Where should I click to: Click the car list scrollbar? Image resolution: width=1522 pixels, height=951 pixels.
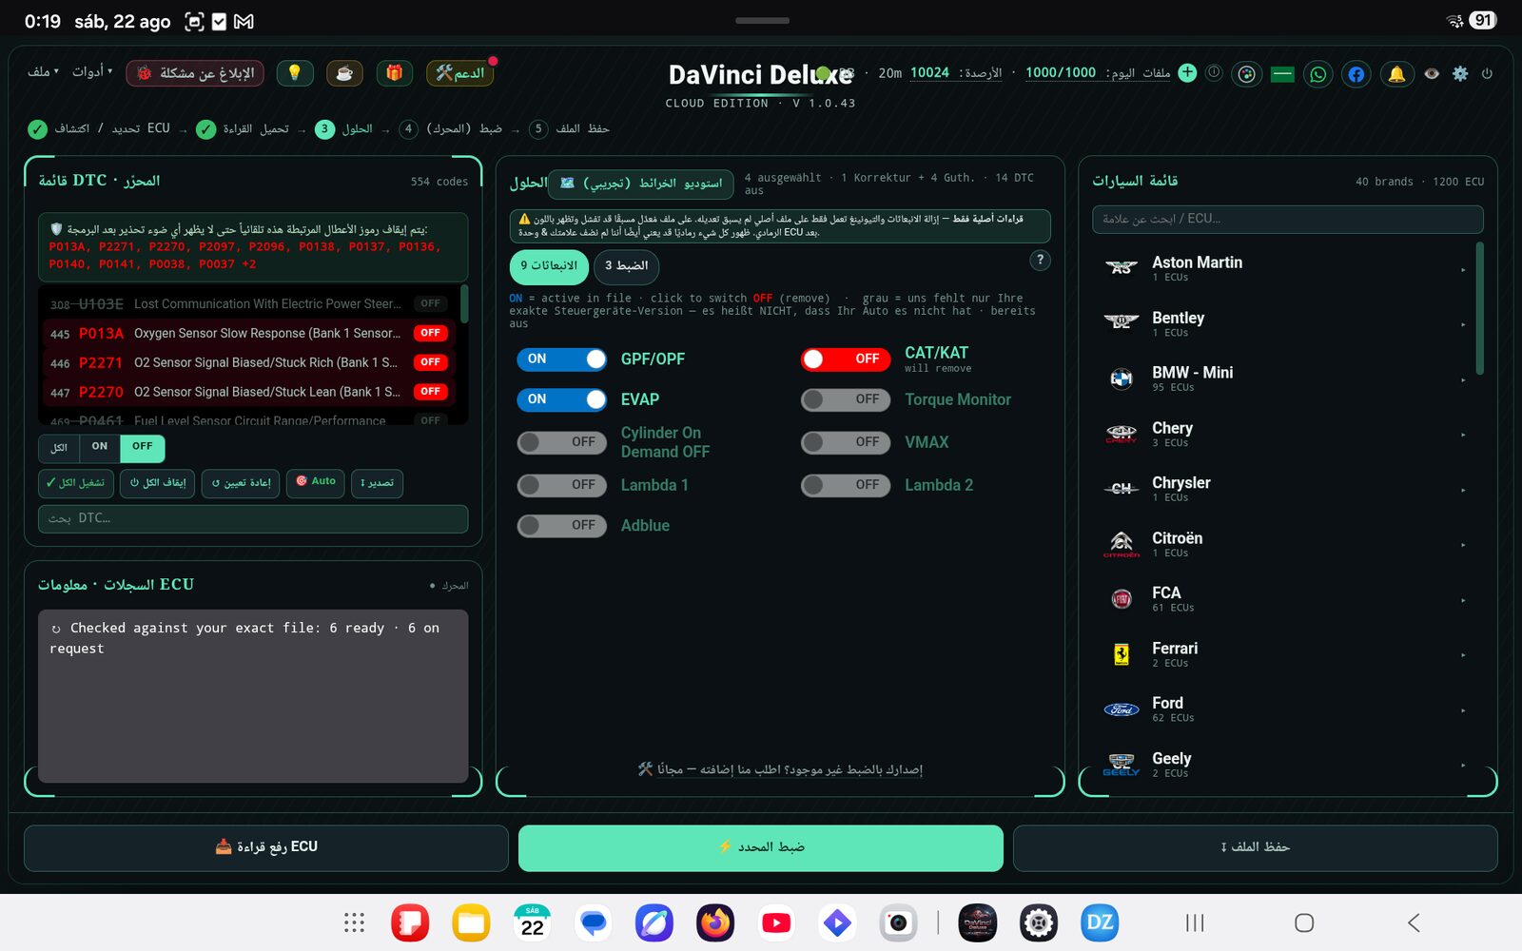1480,308
